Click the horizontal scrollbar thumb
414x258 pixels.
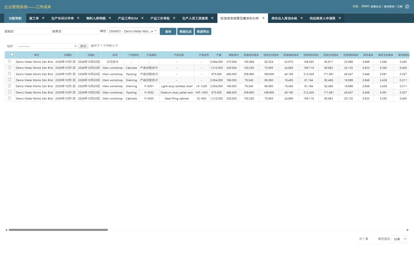point(58,230)
